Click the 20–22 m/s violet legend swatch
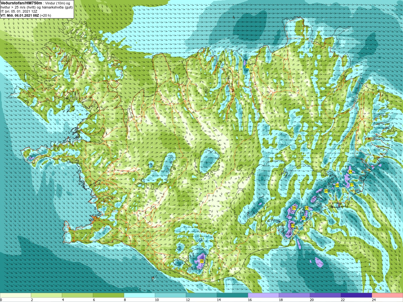 [326, 295]
